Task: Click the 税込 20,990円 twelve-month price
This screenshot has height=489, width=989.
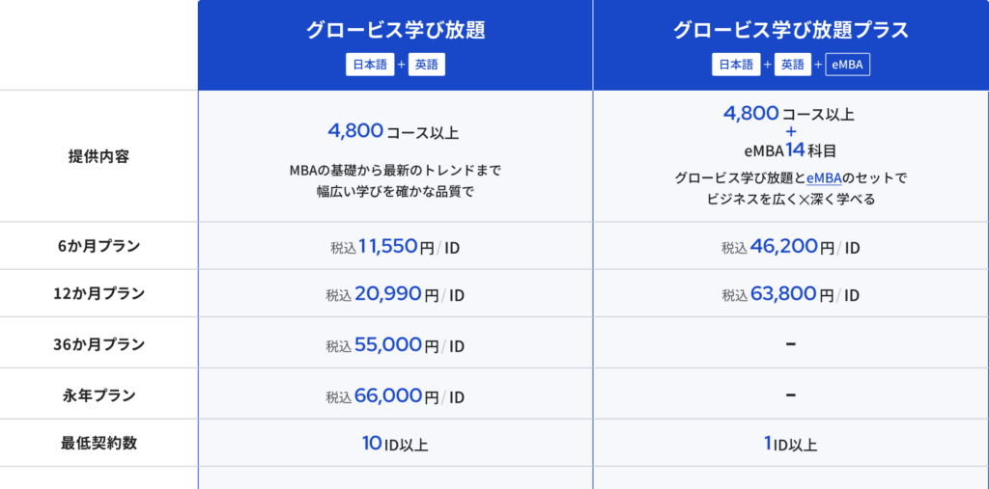Action: pos(395,294)
